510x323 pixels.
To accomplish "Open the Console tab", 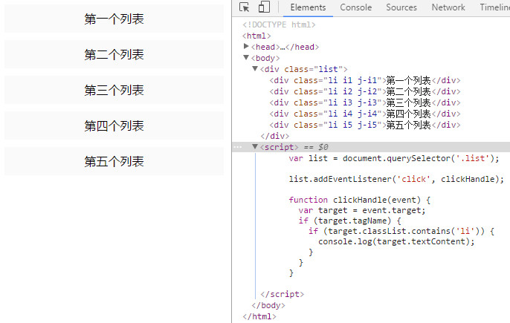I will [x=356, y=7].
